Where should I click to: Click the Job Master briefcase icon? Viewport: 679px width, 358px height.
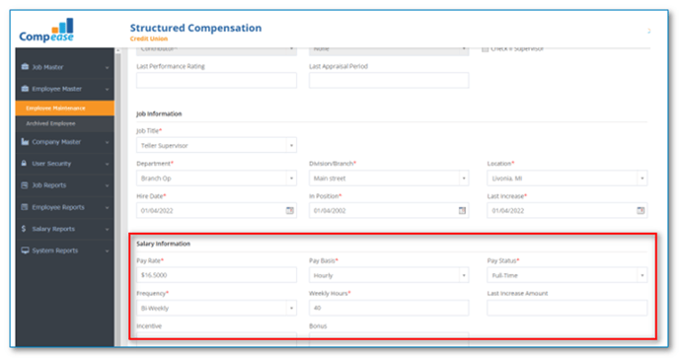(x=25, y=67)
